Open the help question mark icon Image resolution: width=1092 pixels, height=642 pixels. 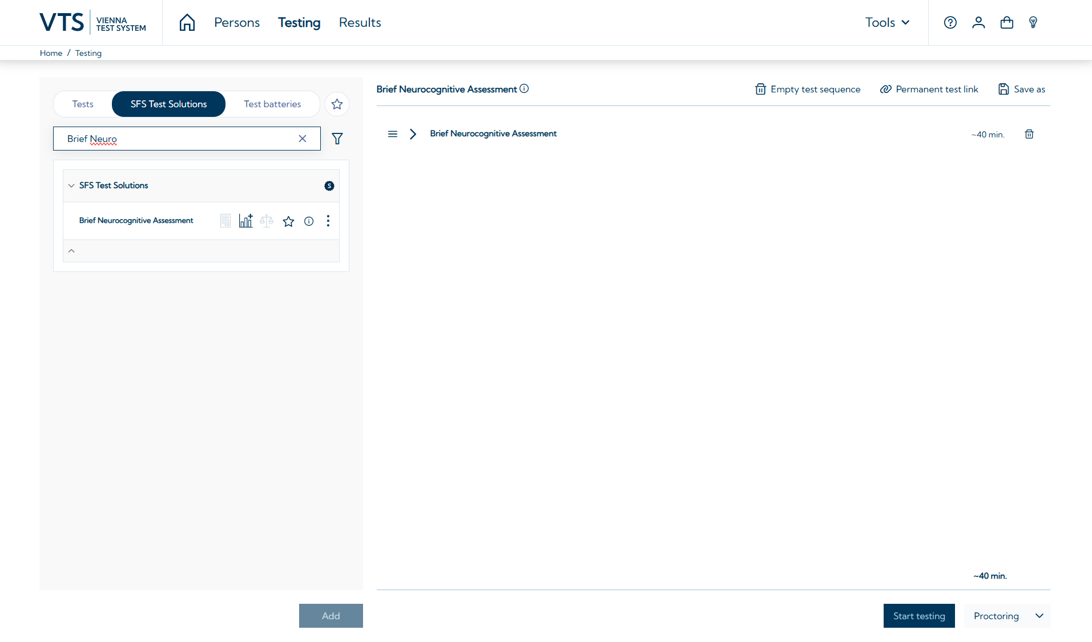950,22
